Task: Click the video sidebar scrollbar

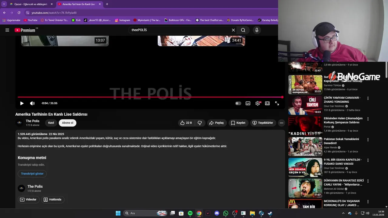Action: pos(386,70)
